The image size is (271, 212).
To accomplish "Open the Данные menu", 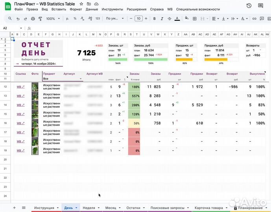I will [92, 9].
